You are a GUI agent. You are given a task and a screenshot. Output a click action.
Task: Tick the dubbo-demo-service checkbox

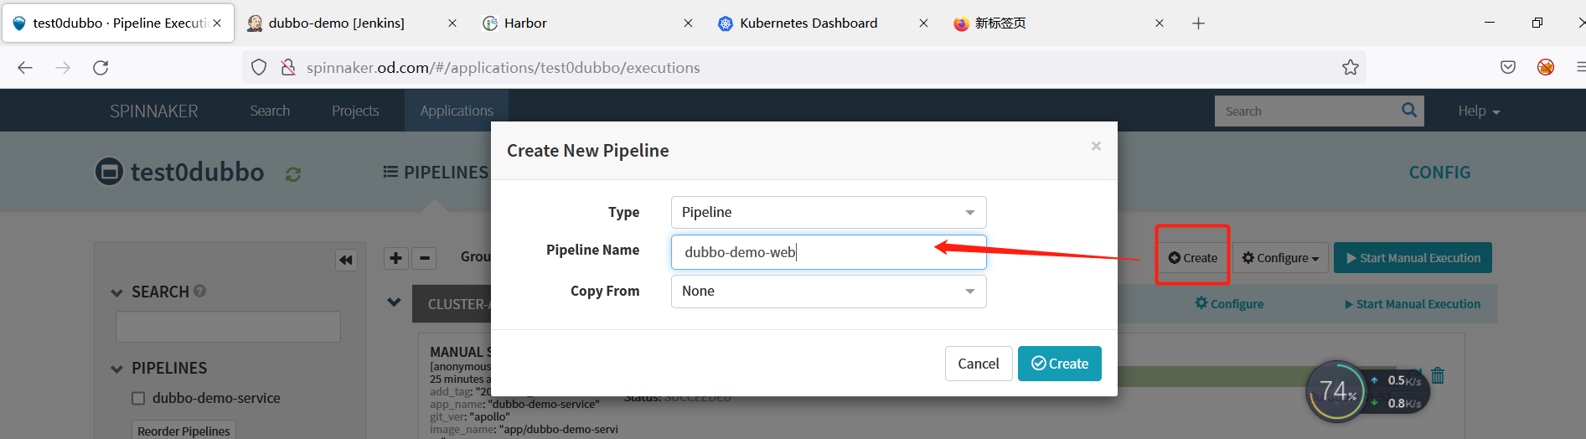click(x=139, y=399)
